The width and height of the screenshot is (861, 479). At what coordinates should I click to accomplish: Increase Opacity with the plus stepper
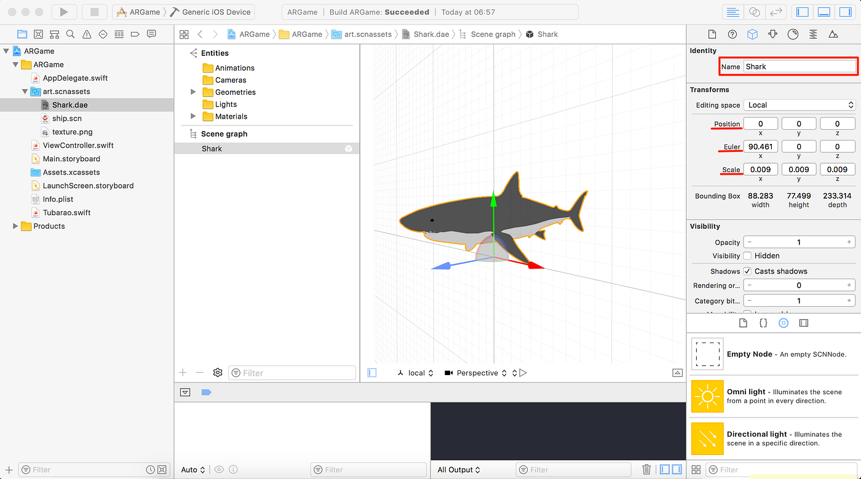[x=849, y=242]
